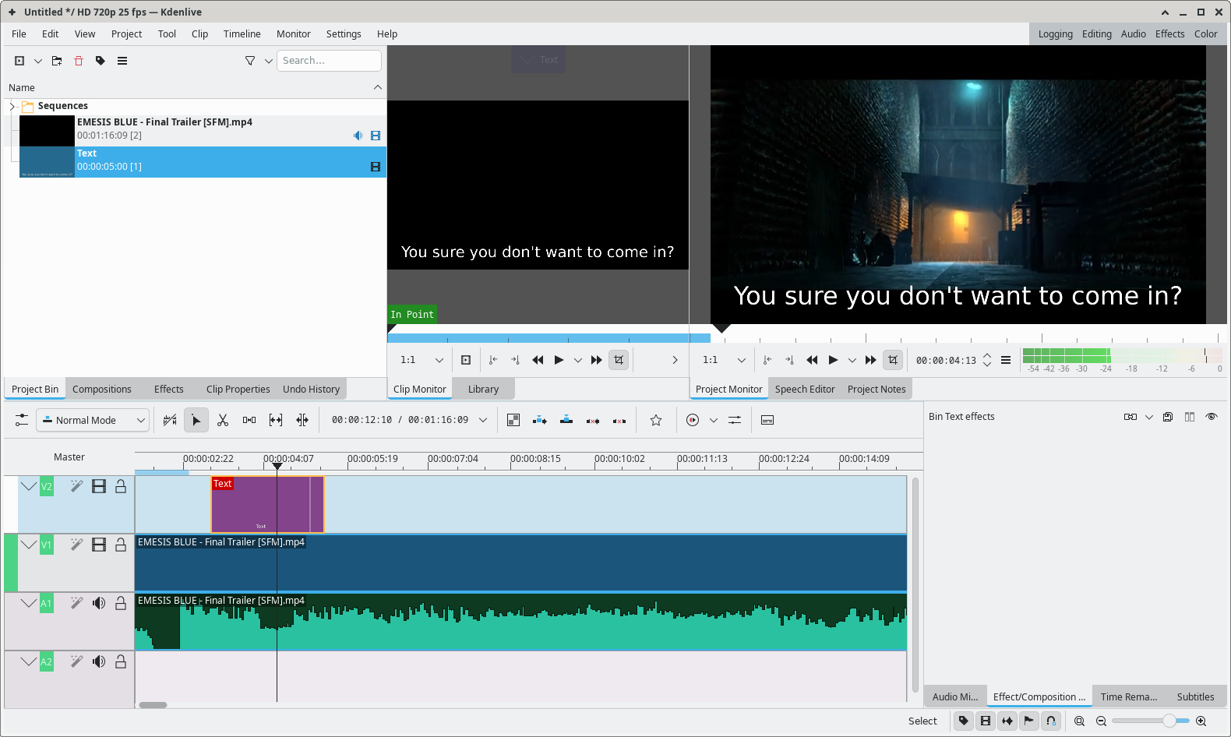1231x737 pixels.
Task: Open the Project menu
Action: coord(126,34)
